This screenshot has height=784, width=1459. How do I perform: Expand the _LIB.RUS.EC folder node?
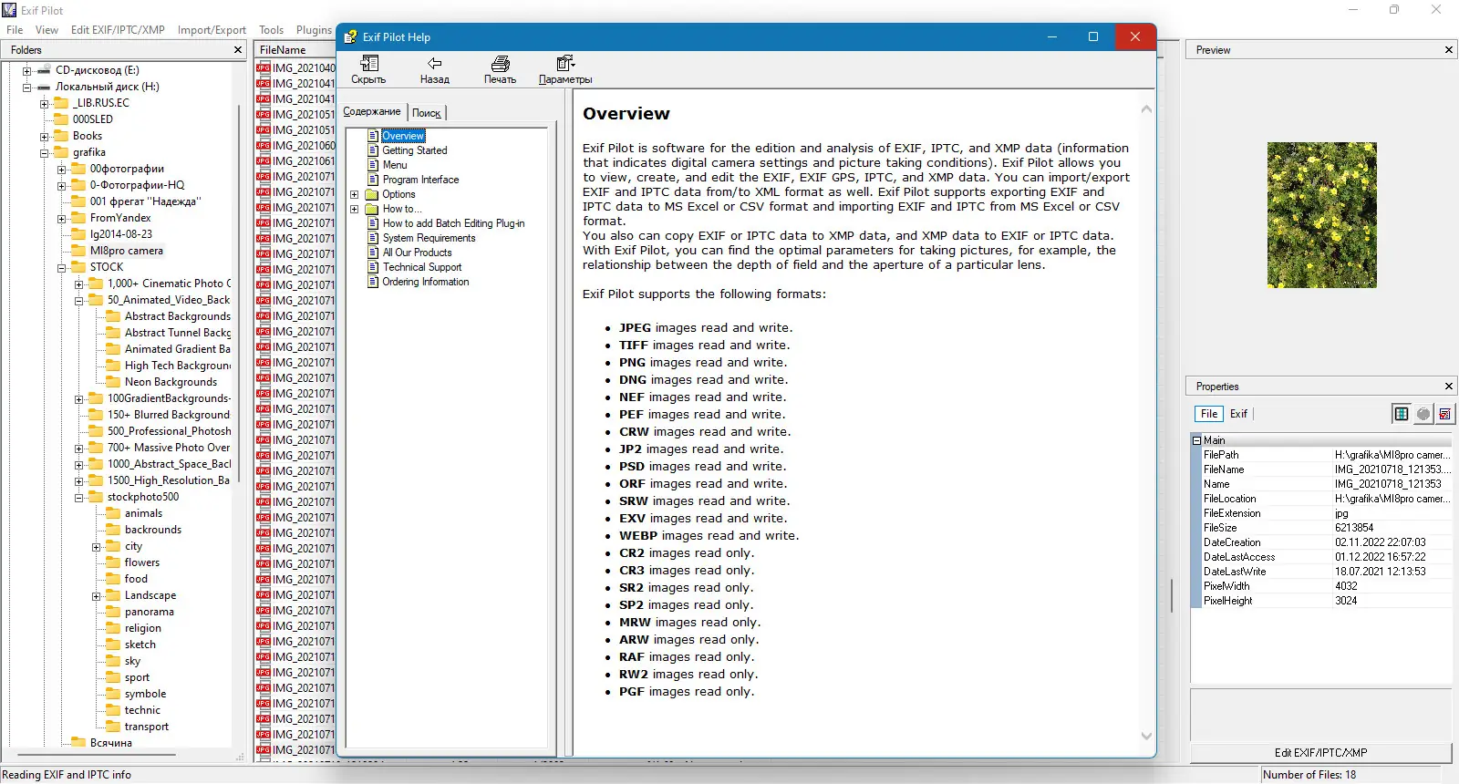point(44,104)
